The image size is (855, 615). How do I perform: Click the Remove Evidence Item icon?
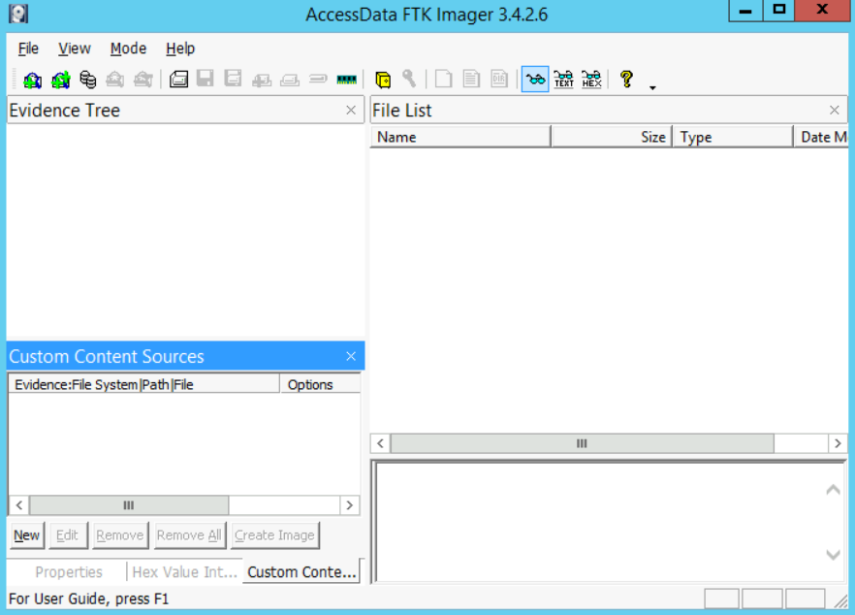pyautogui.click(x=115, y=80)
